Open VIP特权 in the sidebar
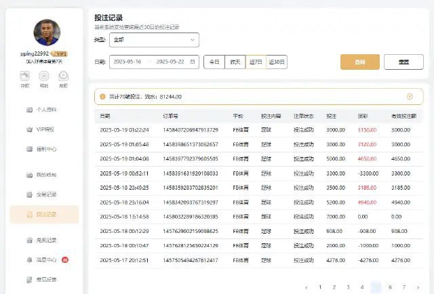The width and height of the screenshot is (434, 294). [x=44, y=128]
